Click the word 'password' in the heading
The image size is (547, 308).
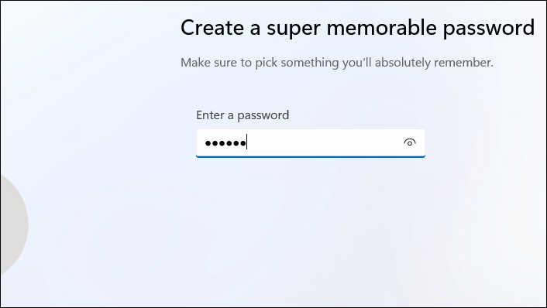pos(489,29)
